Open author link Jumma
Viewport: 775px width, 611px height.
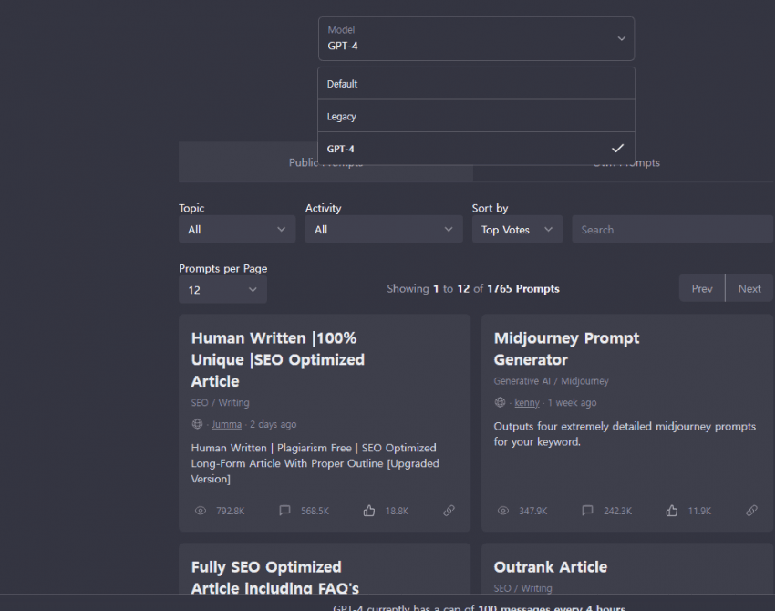tap(227, 424)
